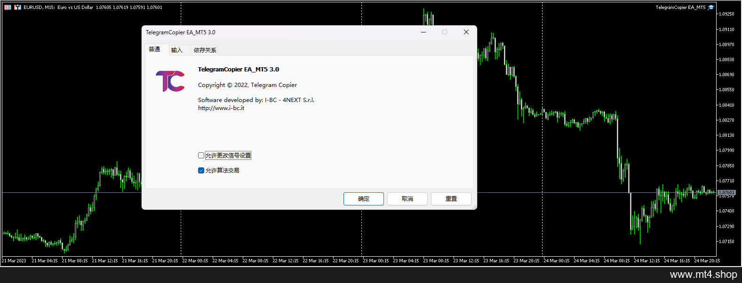This screenshot has width=742, height=283.
Task: Uncheck 允许算法交易 checkbox
Action: pyautogui.click(x=201, y=171)
